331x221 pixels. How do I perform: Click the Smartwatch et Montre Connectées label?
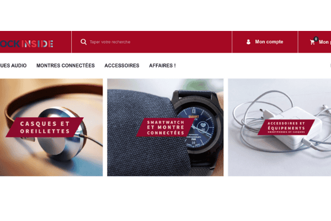click(x=165, y=127)
